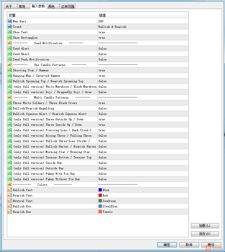The width and height of the screenshot is (225, 252).
Task: Click the boolean icon beside Show Rectangles
Action: (x=10, y=38)
